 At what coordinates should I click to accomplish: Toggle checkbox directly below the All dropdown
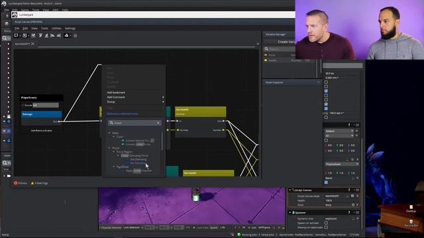326,140
